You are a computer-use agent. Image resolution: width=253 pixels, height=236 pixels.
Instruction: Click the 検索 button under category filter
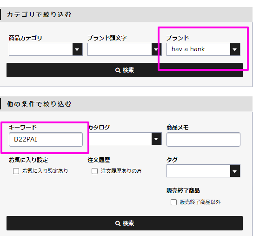[125, 70]
